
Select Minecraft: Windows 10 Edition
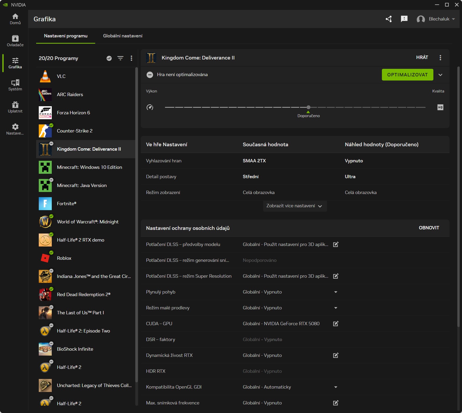86,167
